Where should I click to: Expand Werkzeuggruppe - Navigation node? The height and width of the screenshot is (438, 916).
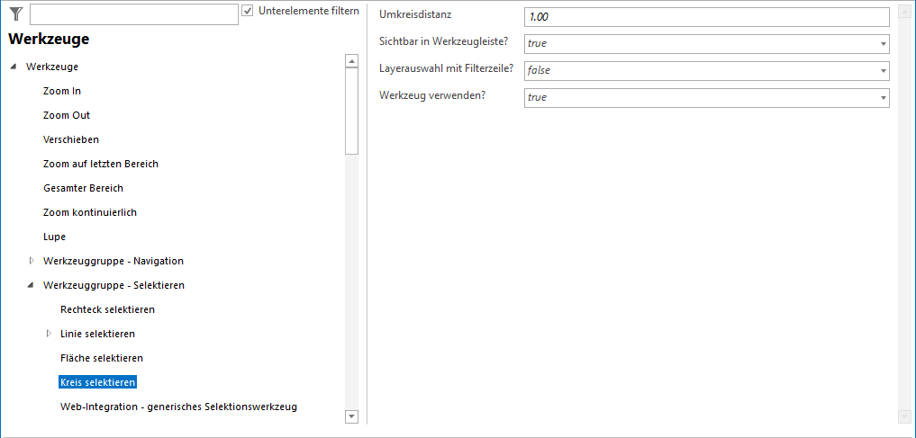click(32, 261)
